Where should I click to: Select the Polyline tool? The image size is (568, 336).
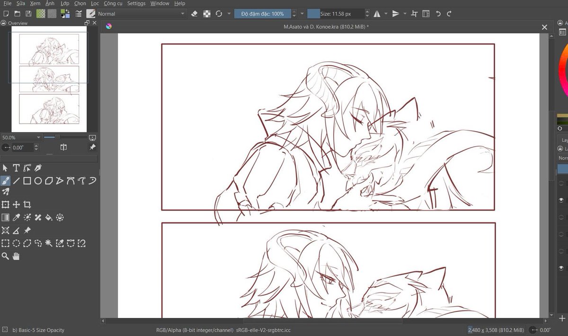tap(60, 180)
